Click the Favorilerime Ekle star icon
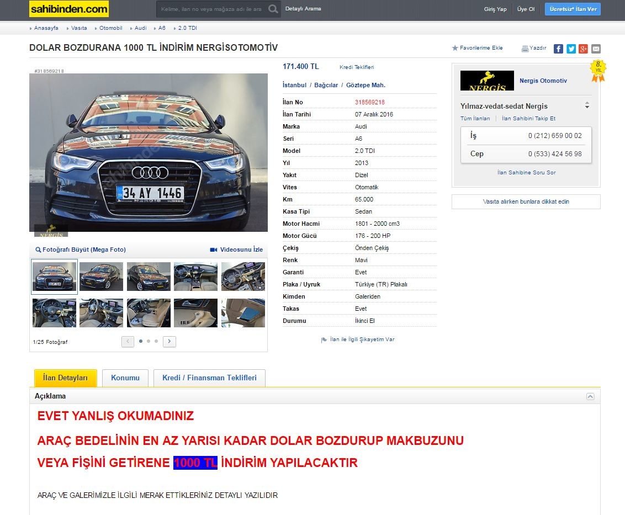Image resolution: width=625 pixels, height=515 pixels. click(x=455, y=48)
